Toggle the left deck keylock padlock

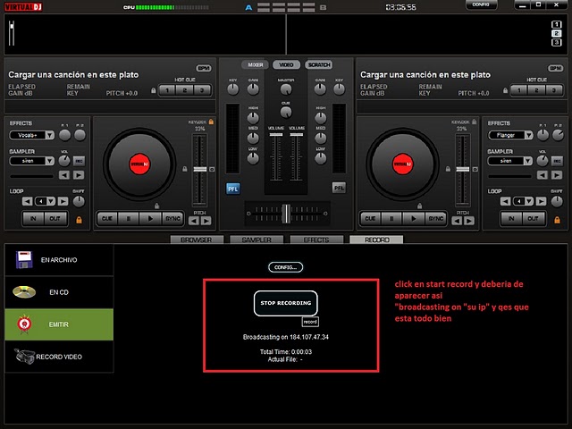click(x=211, y=122)
